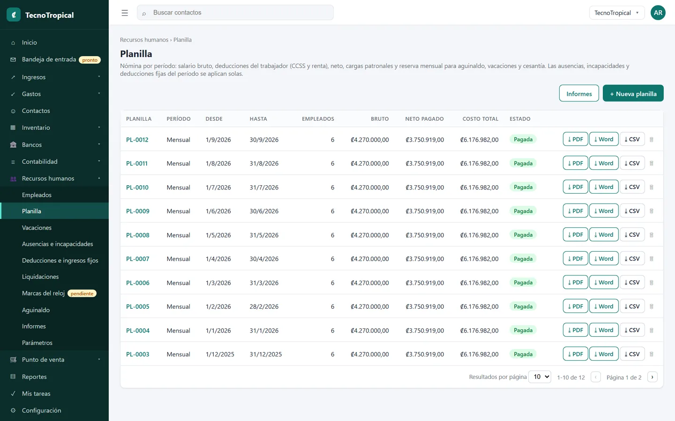Click the Pagada status badge for PL-0006
Viewport: 675px width, 421px height.
(523, 283)
